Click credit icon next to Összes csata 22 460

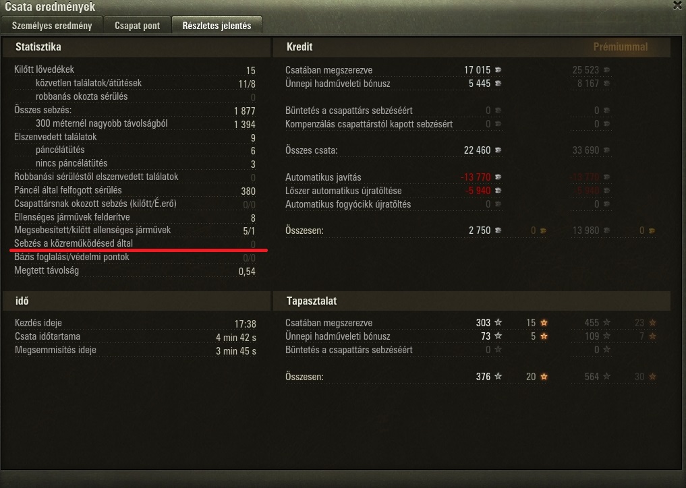[x=498, y=150]
